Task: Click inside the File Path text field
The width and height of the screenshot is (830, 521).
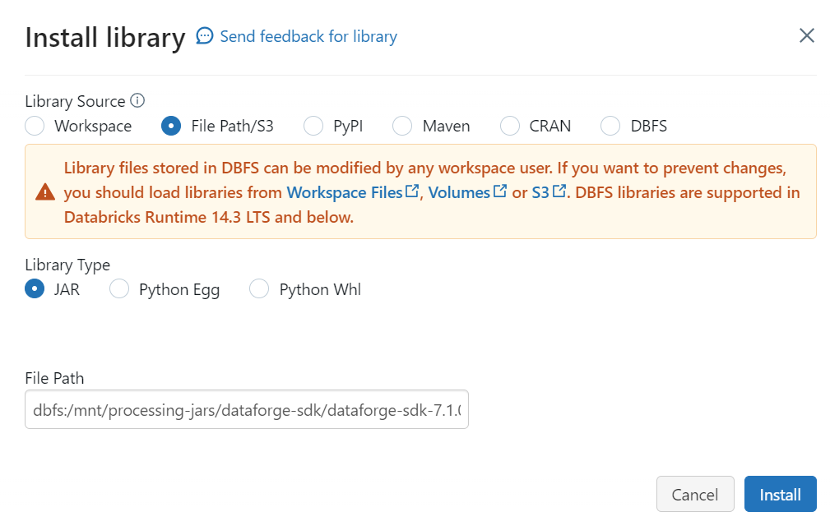Action: 247,408
